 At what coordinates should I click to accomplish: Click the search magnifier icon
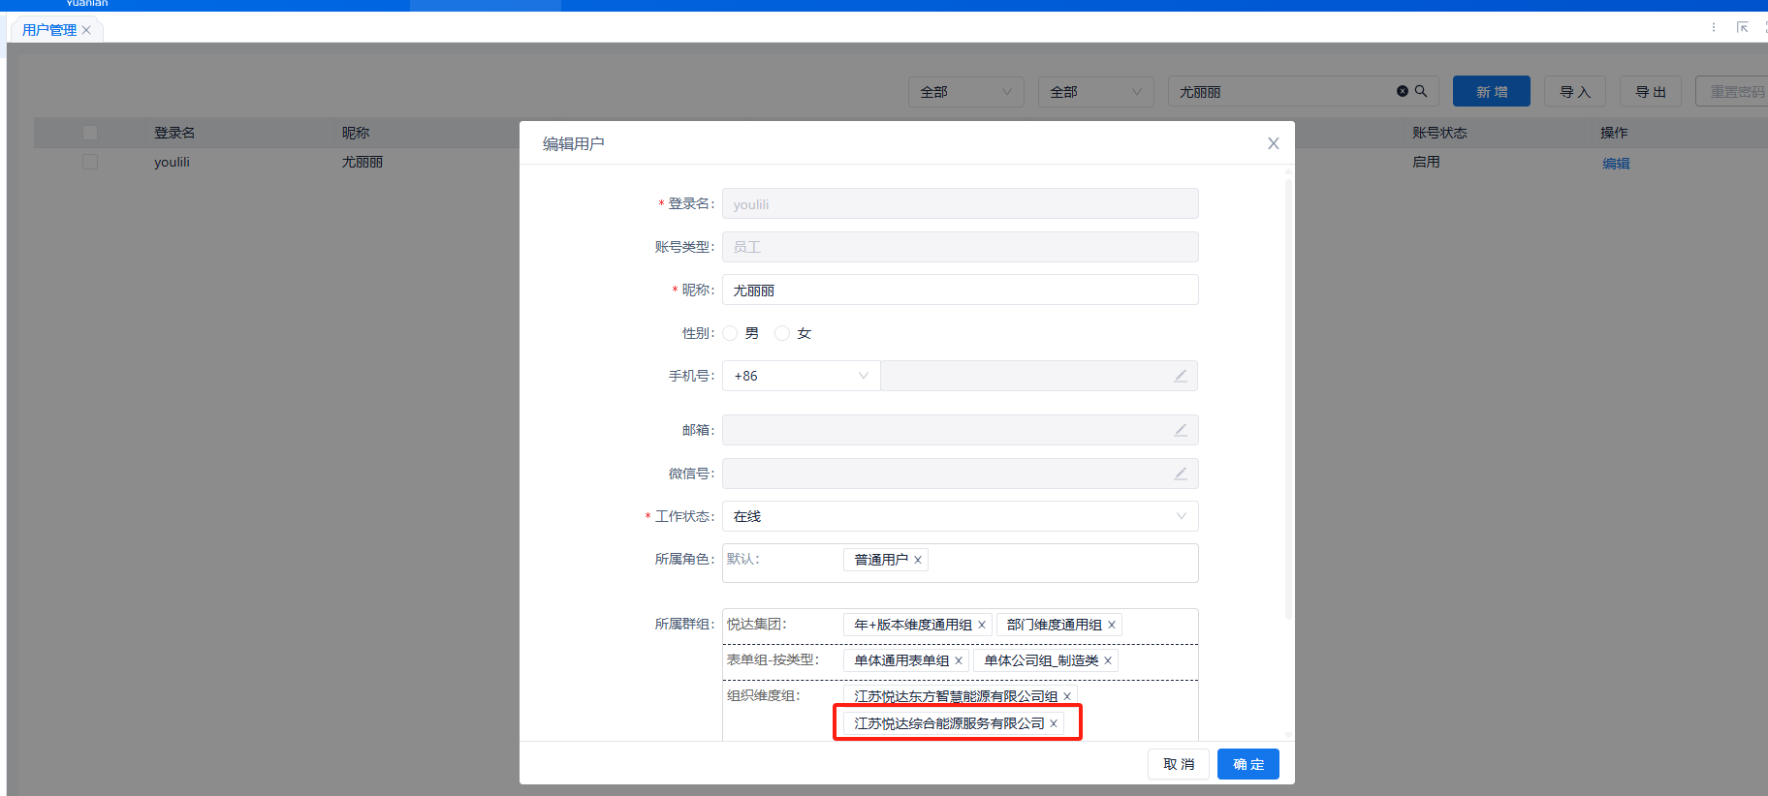tap(1421, 91)
